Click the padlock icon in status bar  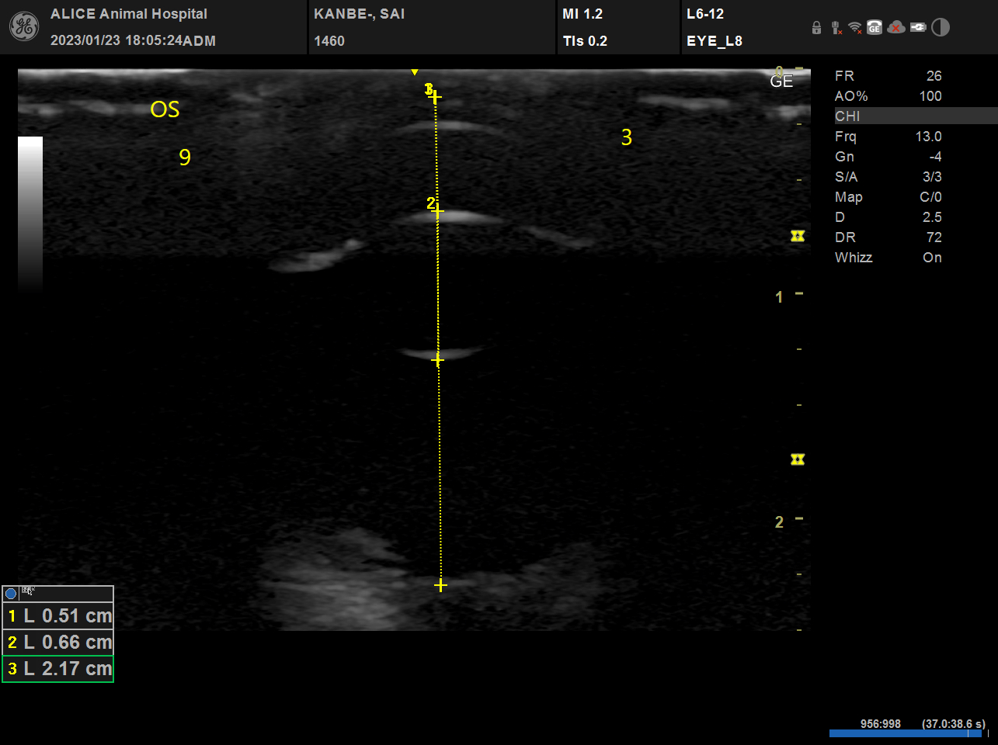(x=816, y=28)
